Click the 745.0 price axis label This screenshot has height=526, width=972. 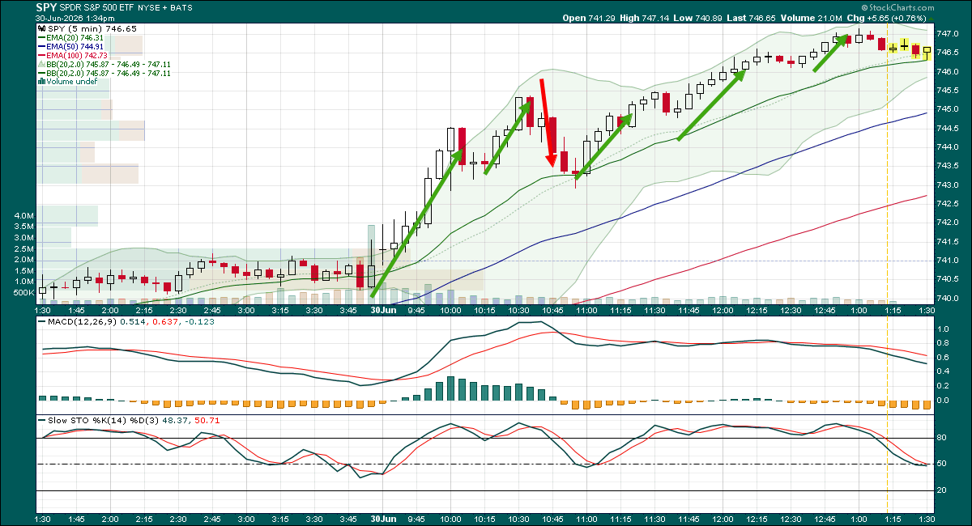949,109
